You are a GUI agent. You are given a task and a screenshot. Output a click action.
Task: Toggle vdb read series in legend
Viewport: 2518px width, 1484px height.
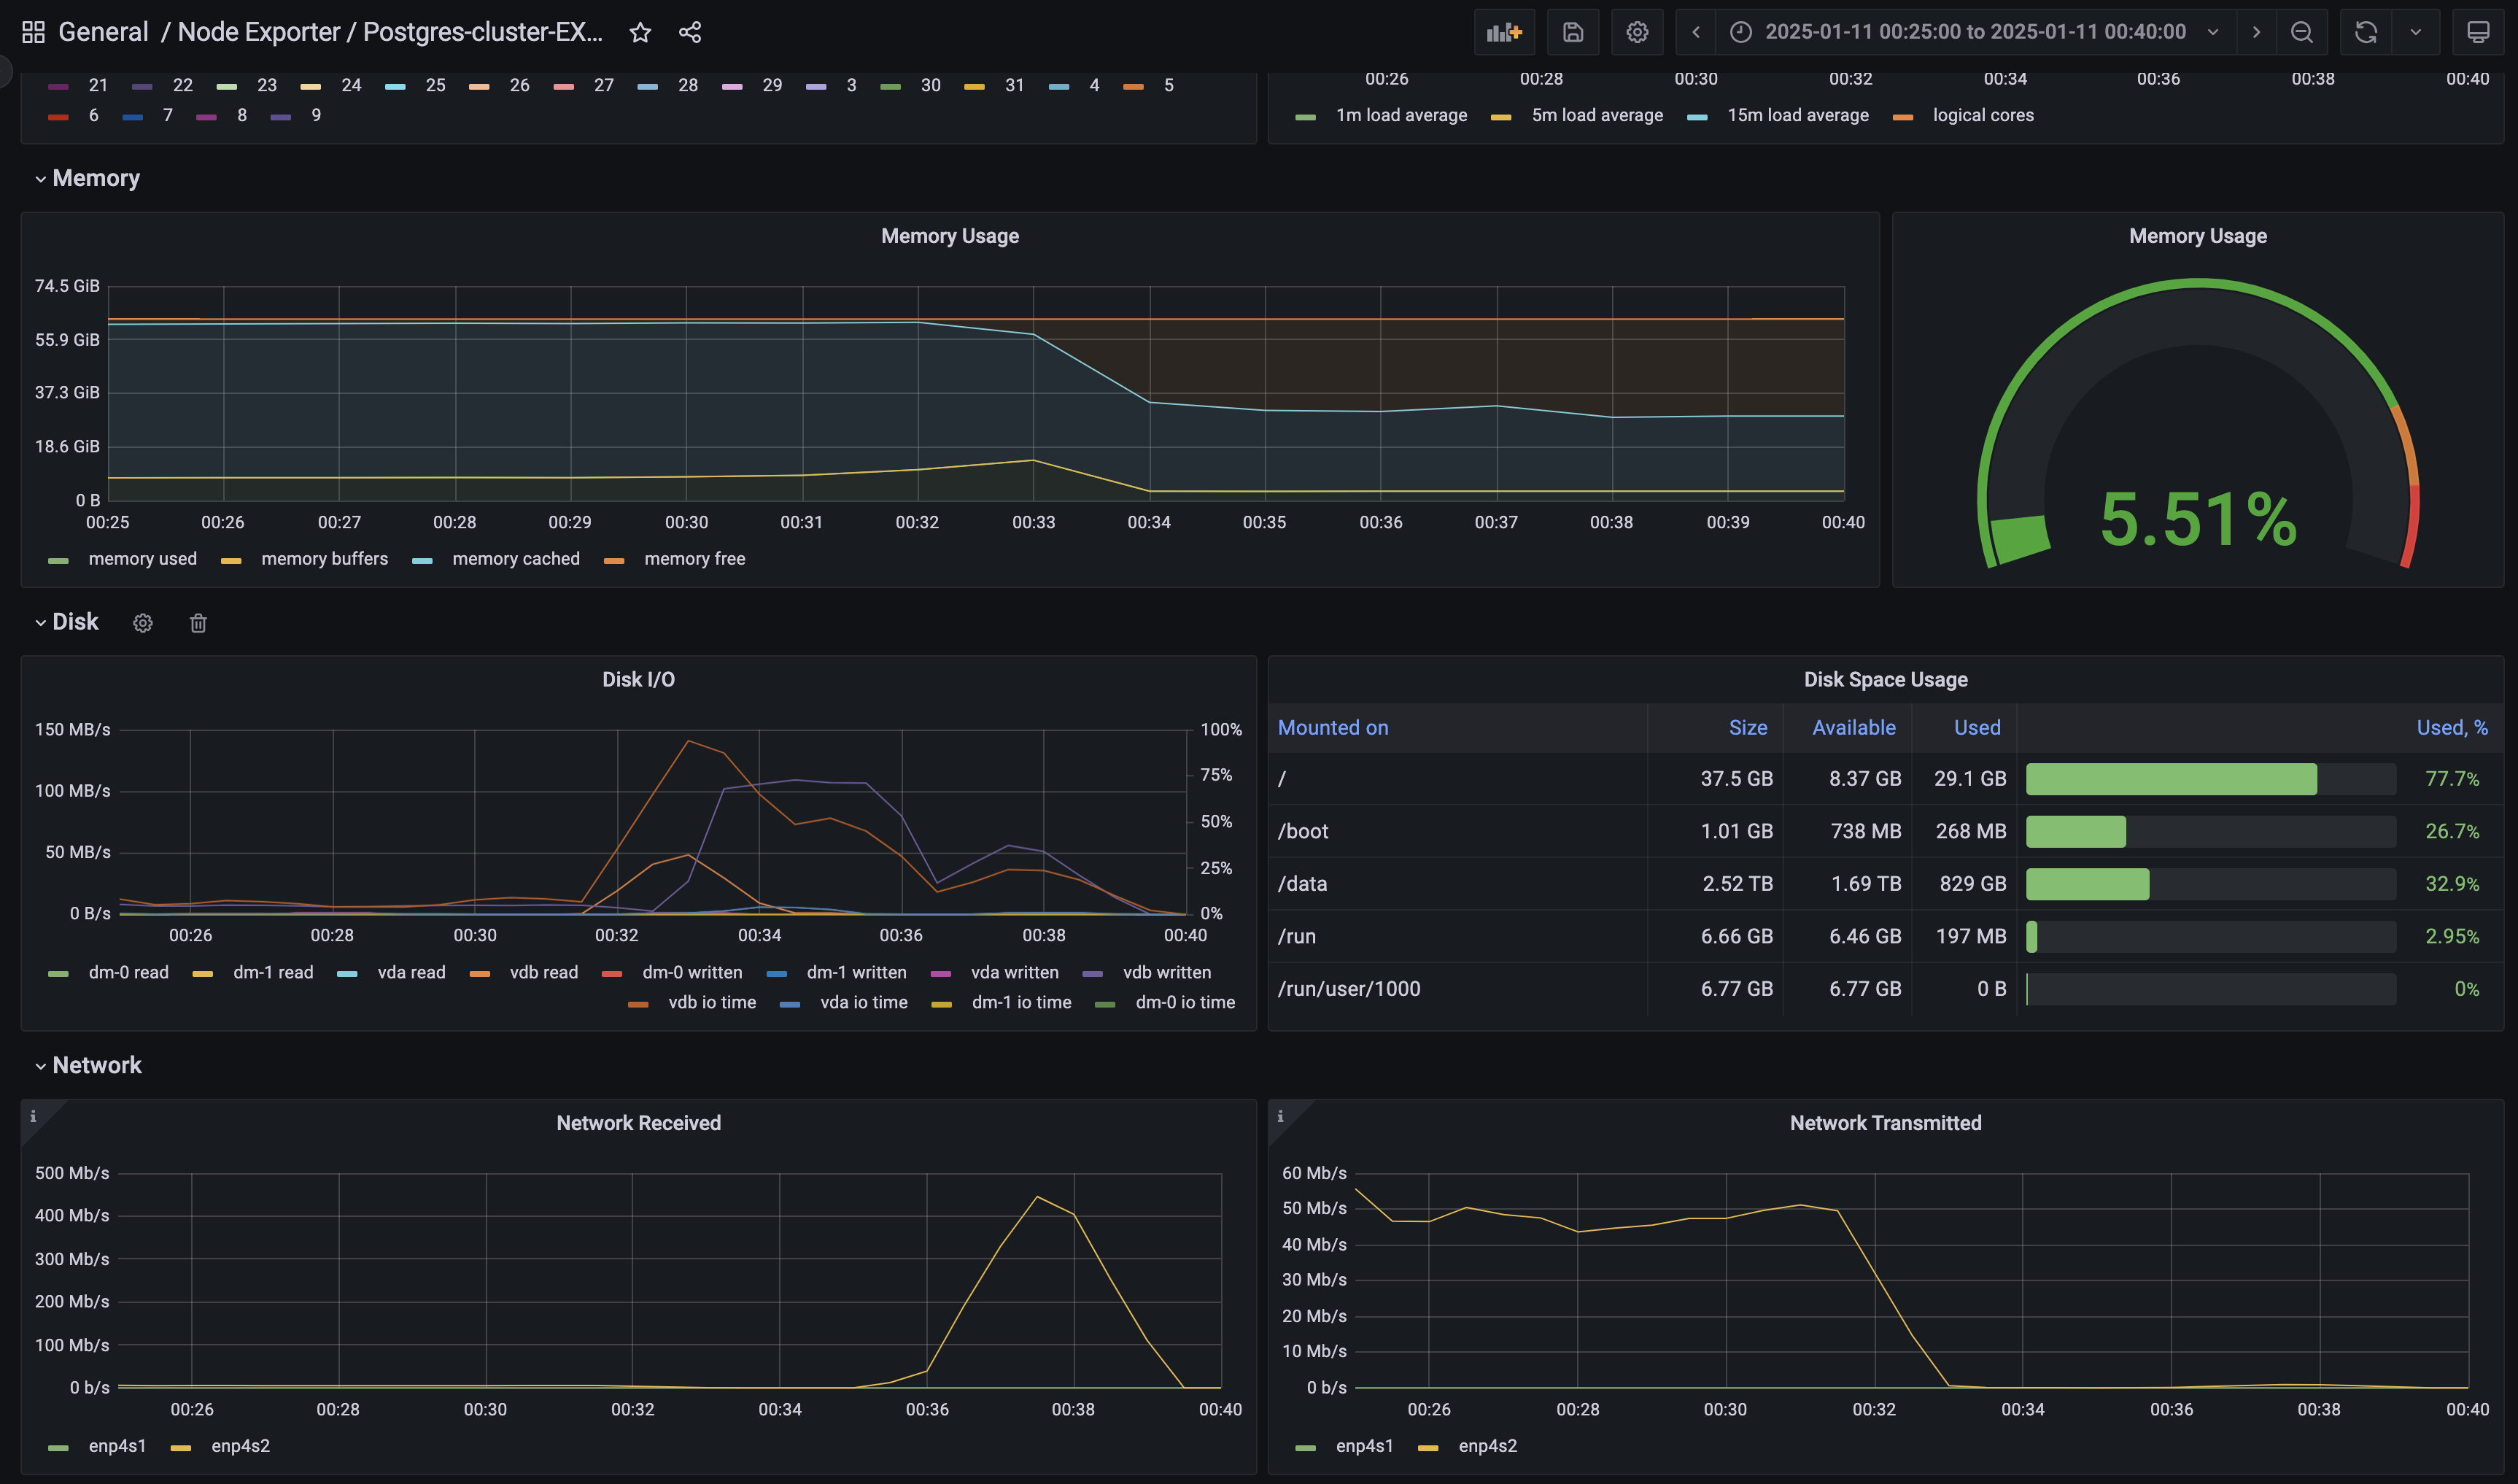pos(543,973)
